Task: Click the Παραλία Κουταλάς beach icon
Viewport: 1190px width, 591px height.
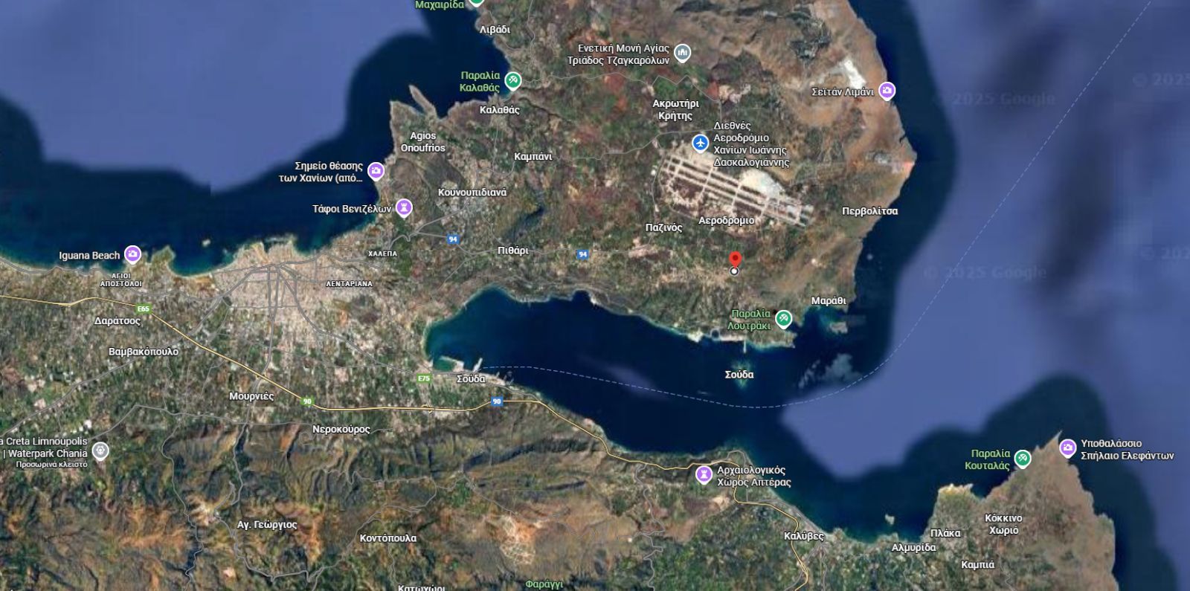Action: (x=1023, y=459)
